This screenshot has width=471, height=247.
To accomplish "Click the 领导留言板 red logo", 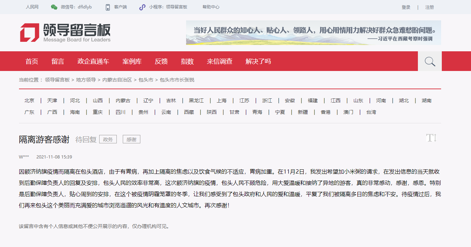I will [30, 33].
